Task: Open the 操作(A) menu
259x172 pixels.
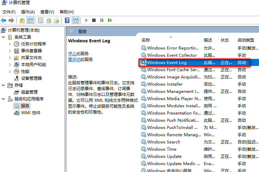Action: [x=28, y=12]
